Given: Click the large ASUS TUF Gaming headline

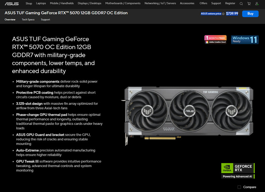Looking at the screenshot, I should (53, 55).
